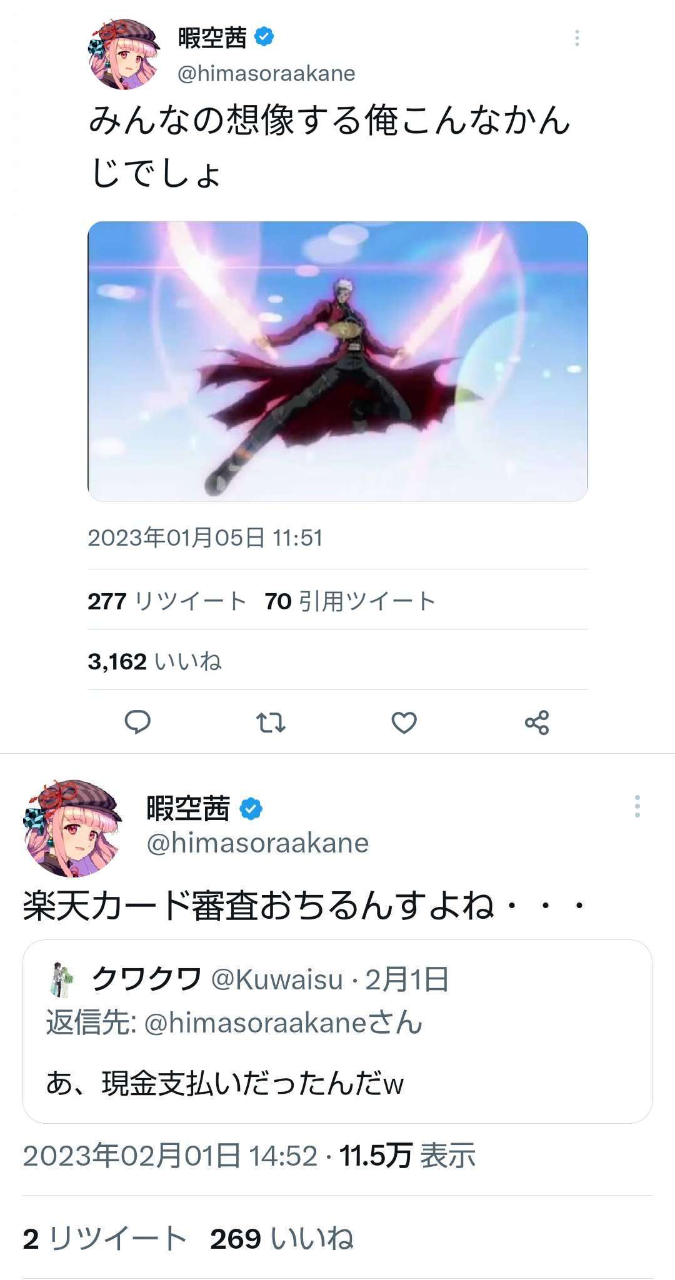Open the three-dot menu on second tweet
675x1280 pixels.
pos(637,806)
